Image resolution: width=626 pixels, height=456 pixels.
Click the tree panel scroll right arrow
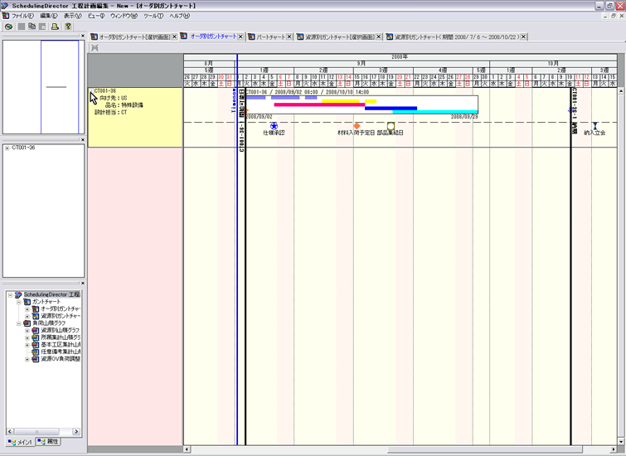coord(75,432)
